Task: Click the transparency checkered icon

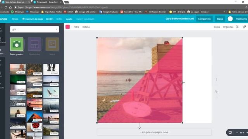Action: (238, 27)
